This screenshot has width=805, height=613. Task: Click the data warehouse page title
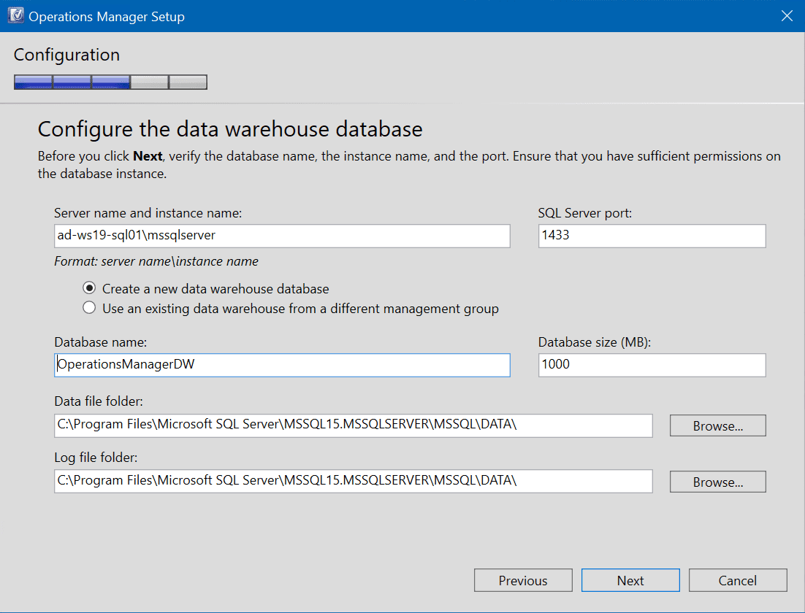pos(230,129)
